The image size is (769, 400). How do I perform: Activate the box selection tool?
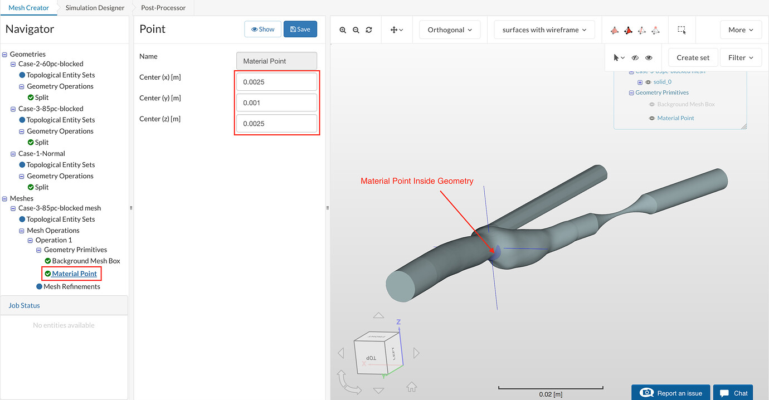(682, 30)
